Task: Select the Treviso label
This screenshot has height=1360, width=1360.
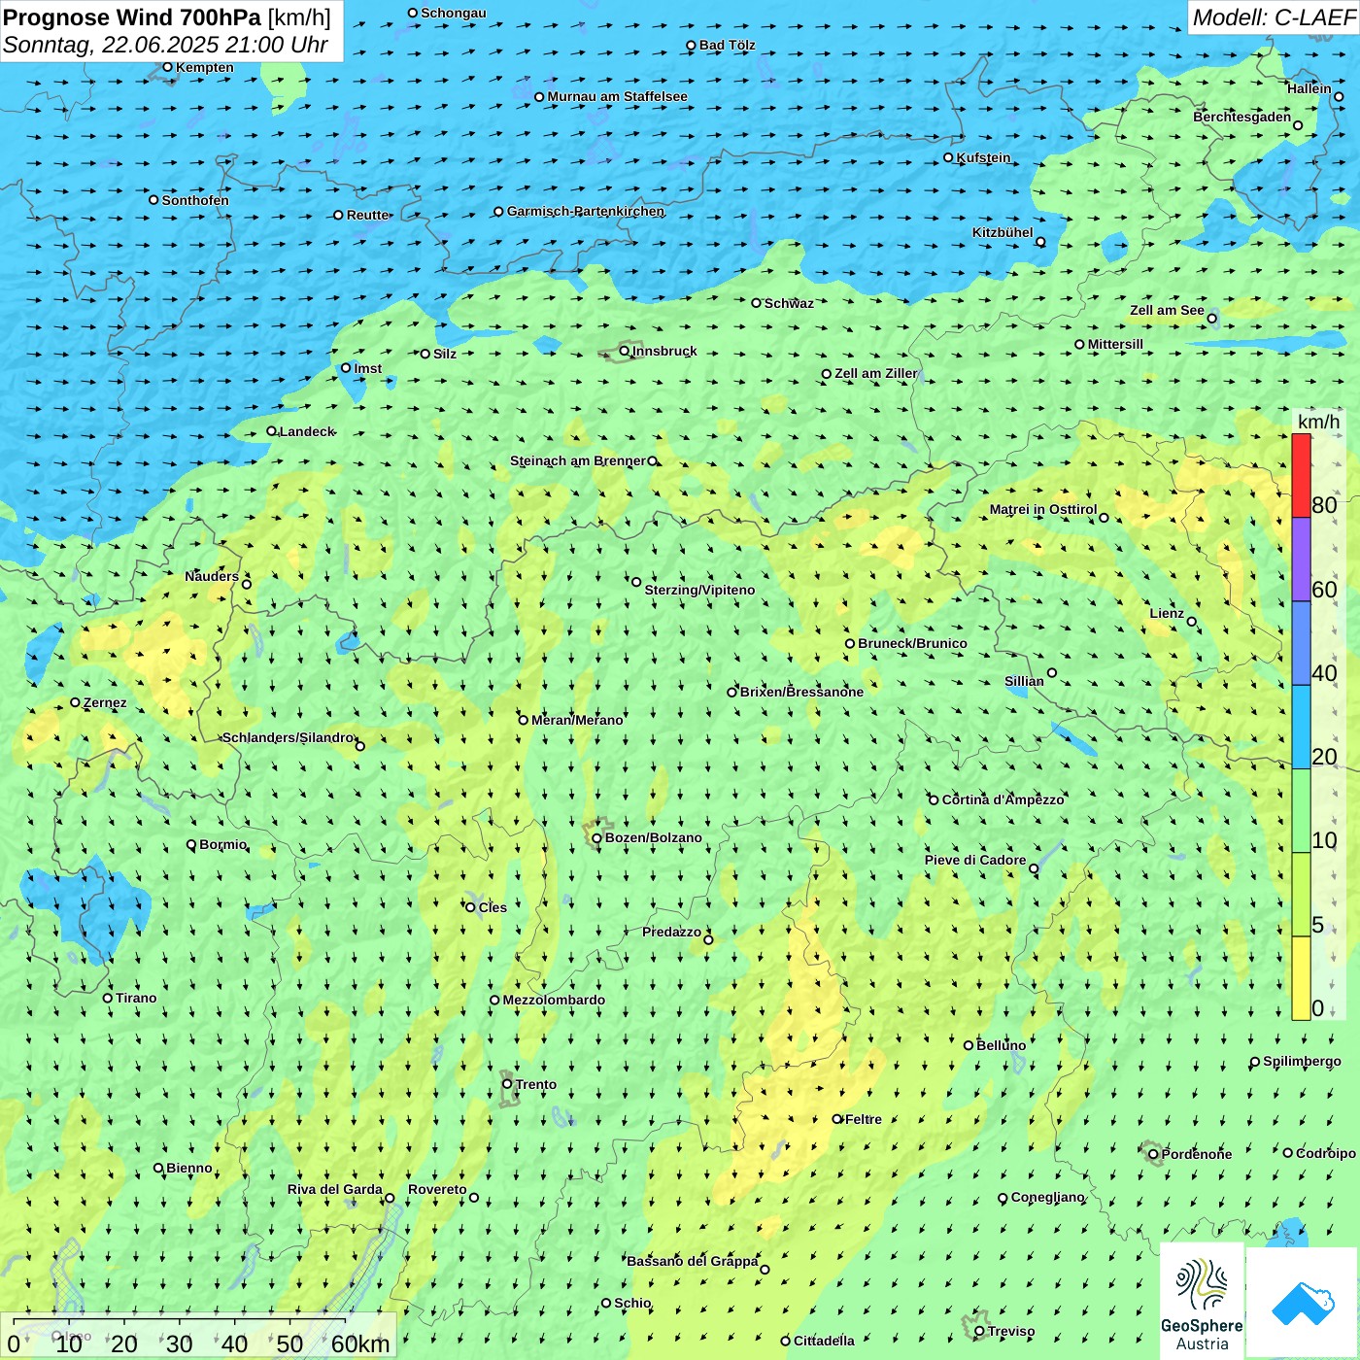Action: (1011, 1331)
